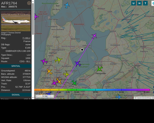This screenshot has width=154, height=123.
Task: Open the Air France Embraer aircraft photo
Action: click(16, 21)
